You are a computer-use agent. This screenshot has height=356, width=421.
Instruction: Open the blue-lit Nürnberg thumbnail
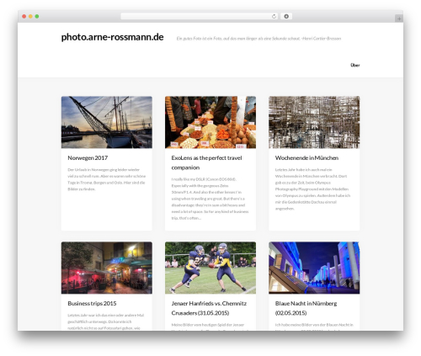[314, 268]
